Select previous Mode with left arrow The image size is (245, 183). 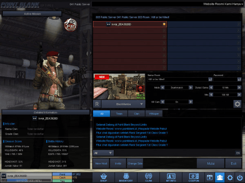point(163,87)
